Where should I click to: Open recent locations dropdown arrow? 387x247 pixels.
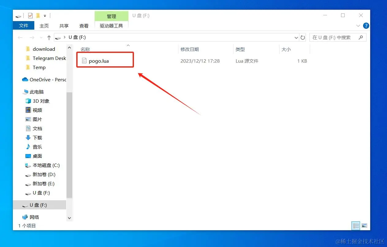click(41, 38)
